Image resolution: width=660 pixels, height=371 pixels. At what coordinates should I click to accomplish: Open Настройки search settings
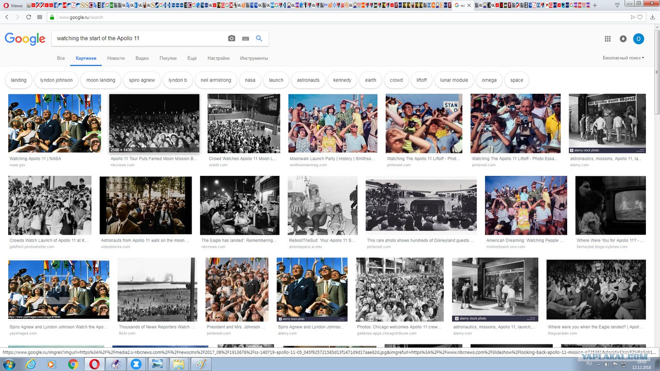click(219, 58)
